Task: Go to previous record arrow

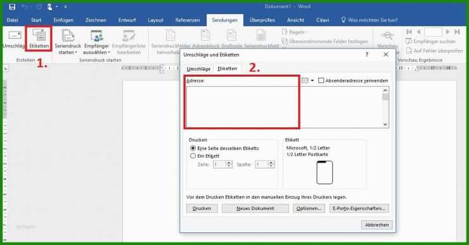Action: pyautogui.click(x=418, y=32)
